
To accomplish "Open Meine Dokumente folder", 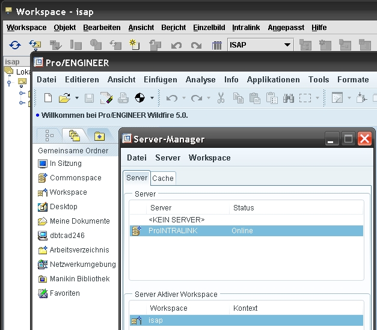I will tap(74, 221).
